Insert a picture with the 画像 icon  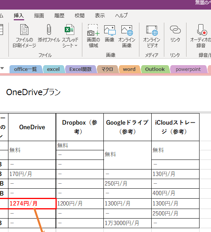point(110,30)
